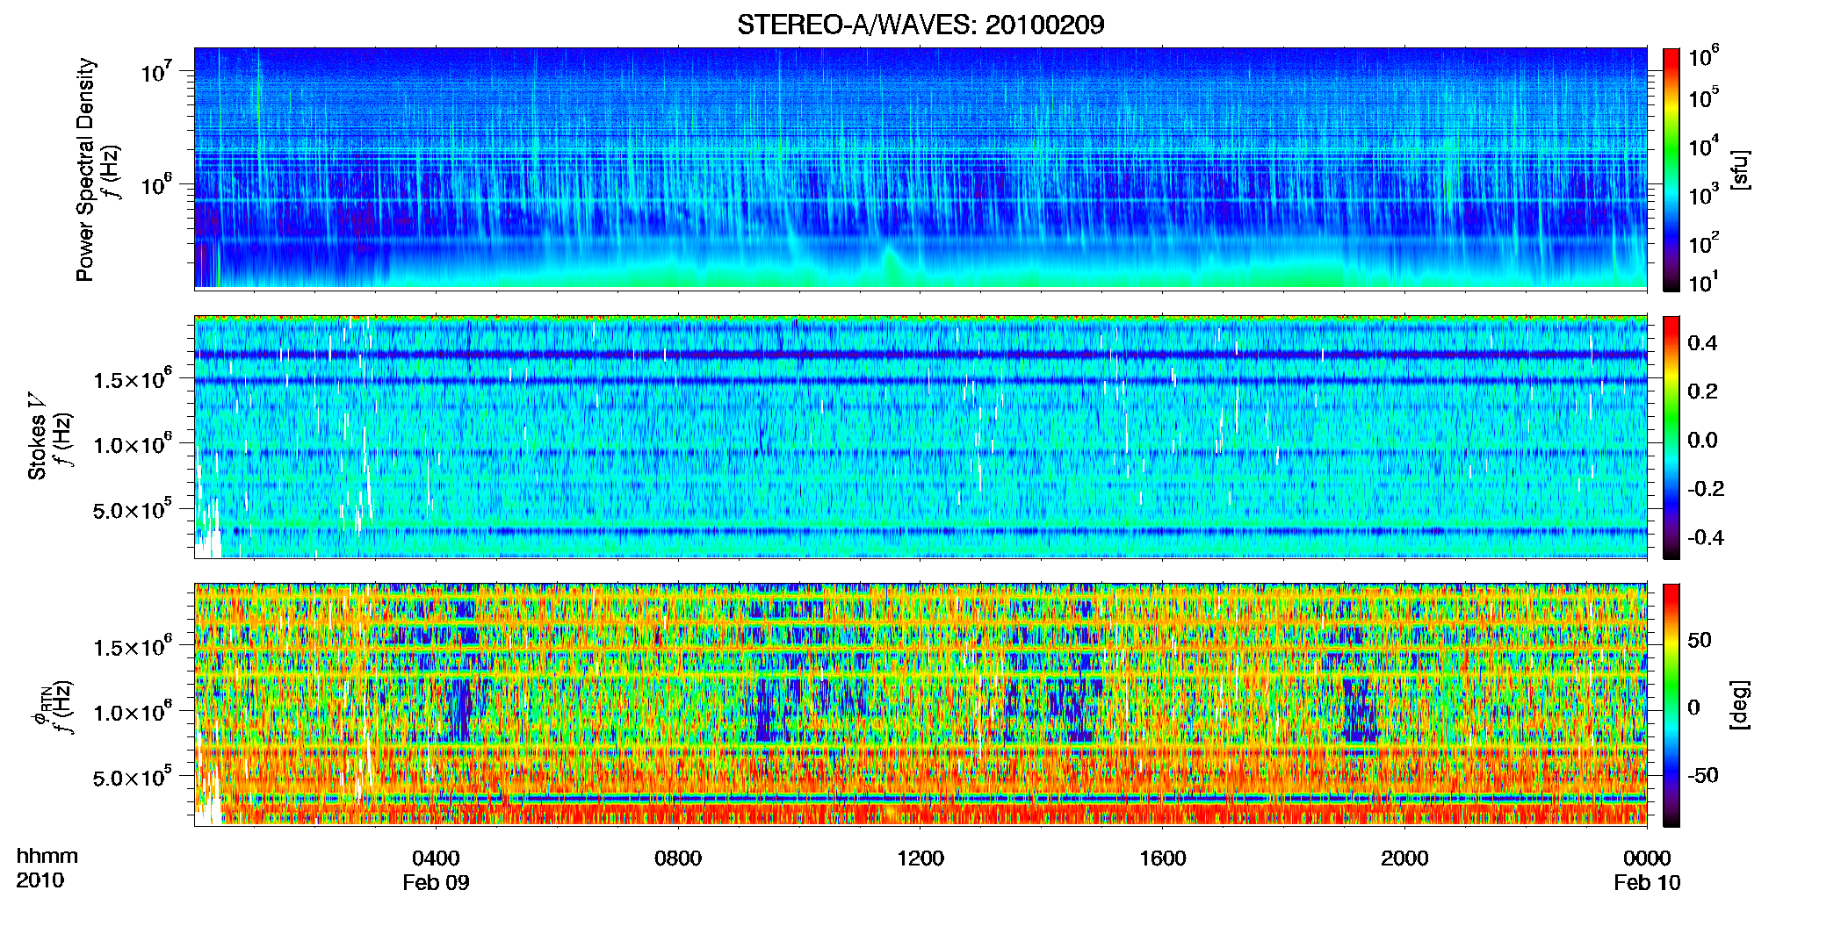Click the 1.5×10^6 tick on φRTN axis
Image resolution: width=1841 pixels, height=948 pixels.
tap(133, 647)
